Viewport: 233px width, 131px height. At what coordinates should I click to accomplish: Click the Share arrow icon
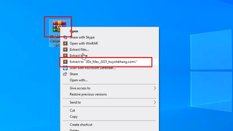(x=65, y=74)
